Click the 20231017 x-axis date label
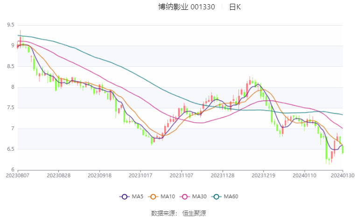The width and height of the screenshot is (357, 217). point(140,175)
